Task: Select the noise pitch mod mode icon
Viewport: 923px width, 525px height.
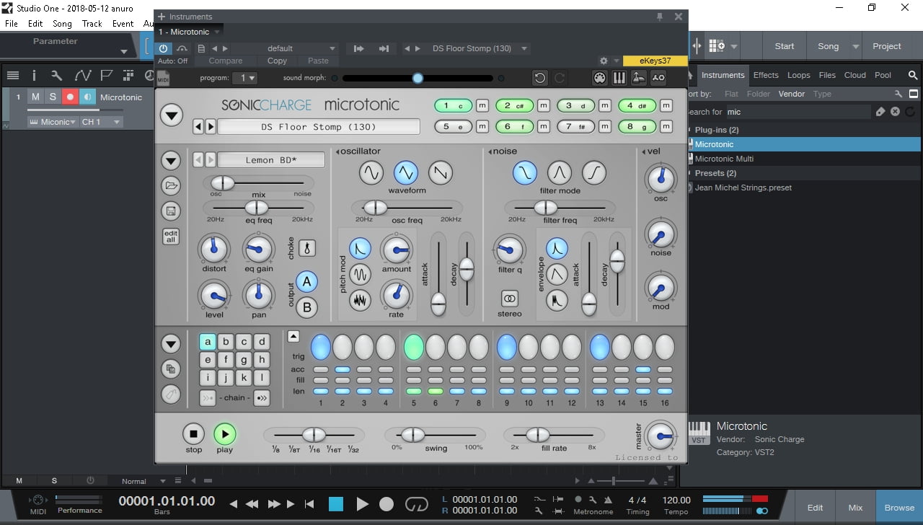Action: point(360,299)
